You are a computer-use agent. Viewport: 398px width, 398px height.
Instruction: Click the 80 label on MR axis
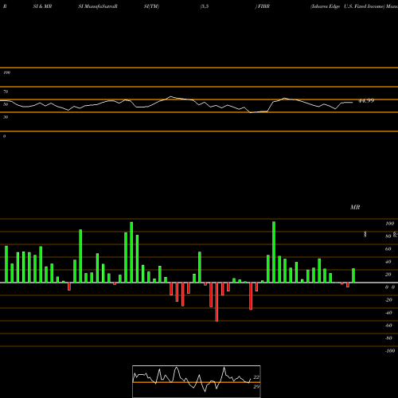388,236
